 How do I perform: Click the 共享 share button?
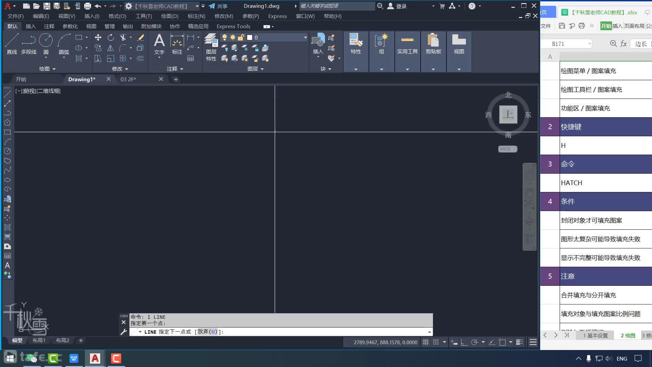(218, 6)
